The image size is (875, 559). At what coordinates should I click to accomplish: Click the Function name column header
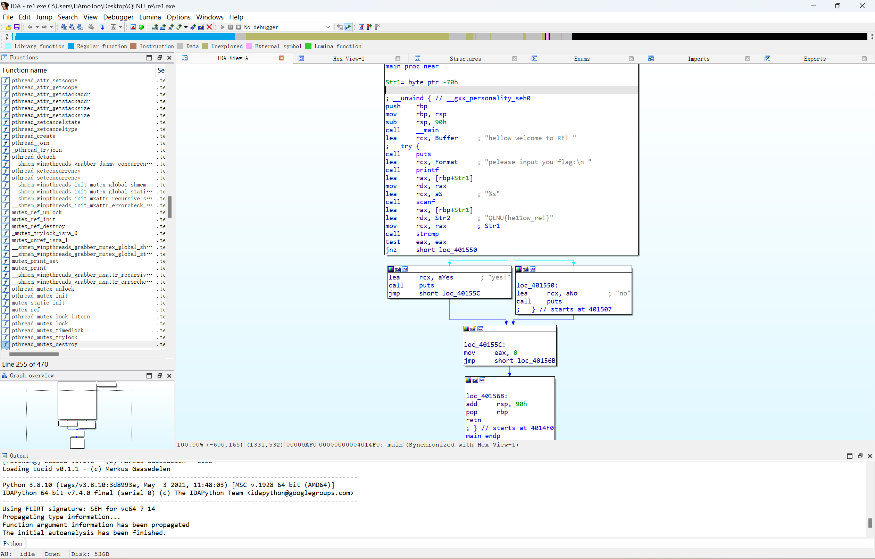coord(78,70)
